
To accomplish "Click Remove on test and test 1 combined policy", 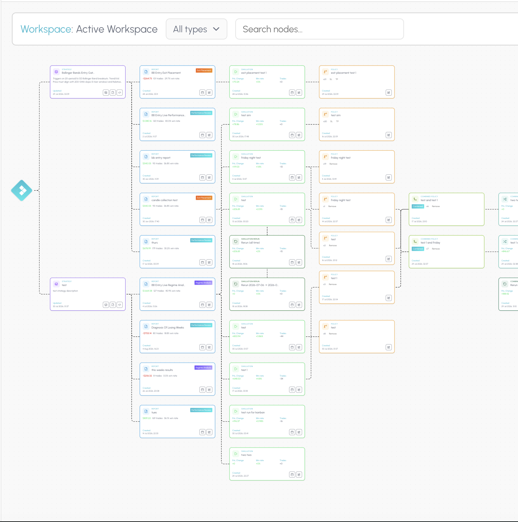I will pos(436,206).
